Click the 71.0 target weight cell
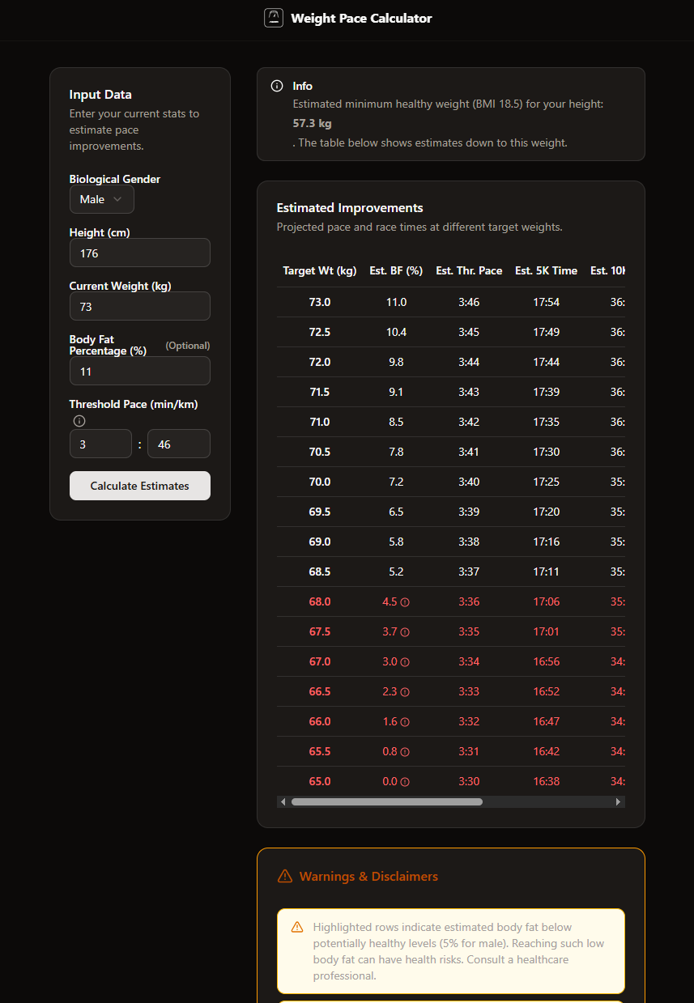 pos(320,422)
